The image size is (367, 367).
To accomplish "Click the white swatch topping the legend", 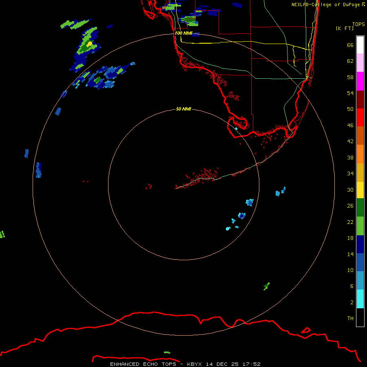I will tap(360, 45).
